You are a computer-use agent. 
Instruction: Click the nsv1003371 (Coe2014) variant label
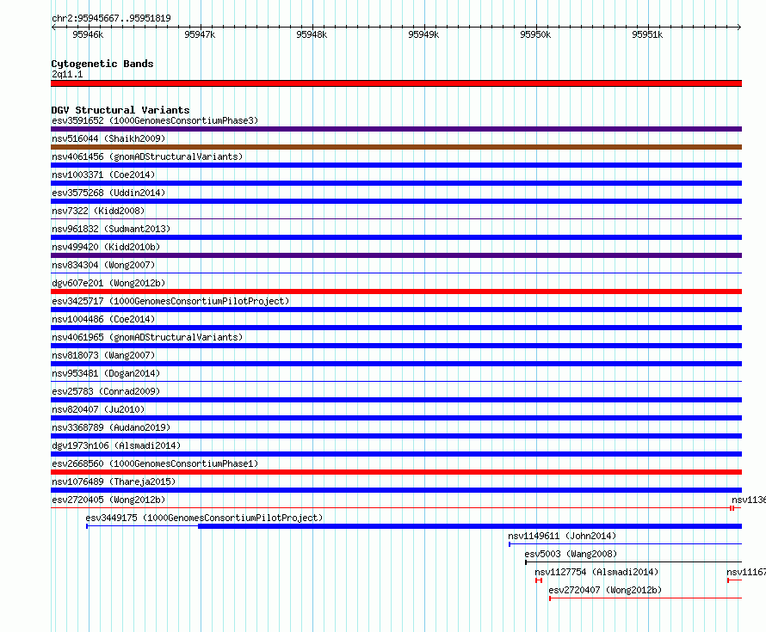point(103,175)
